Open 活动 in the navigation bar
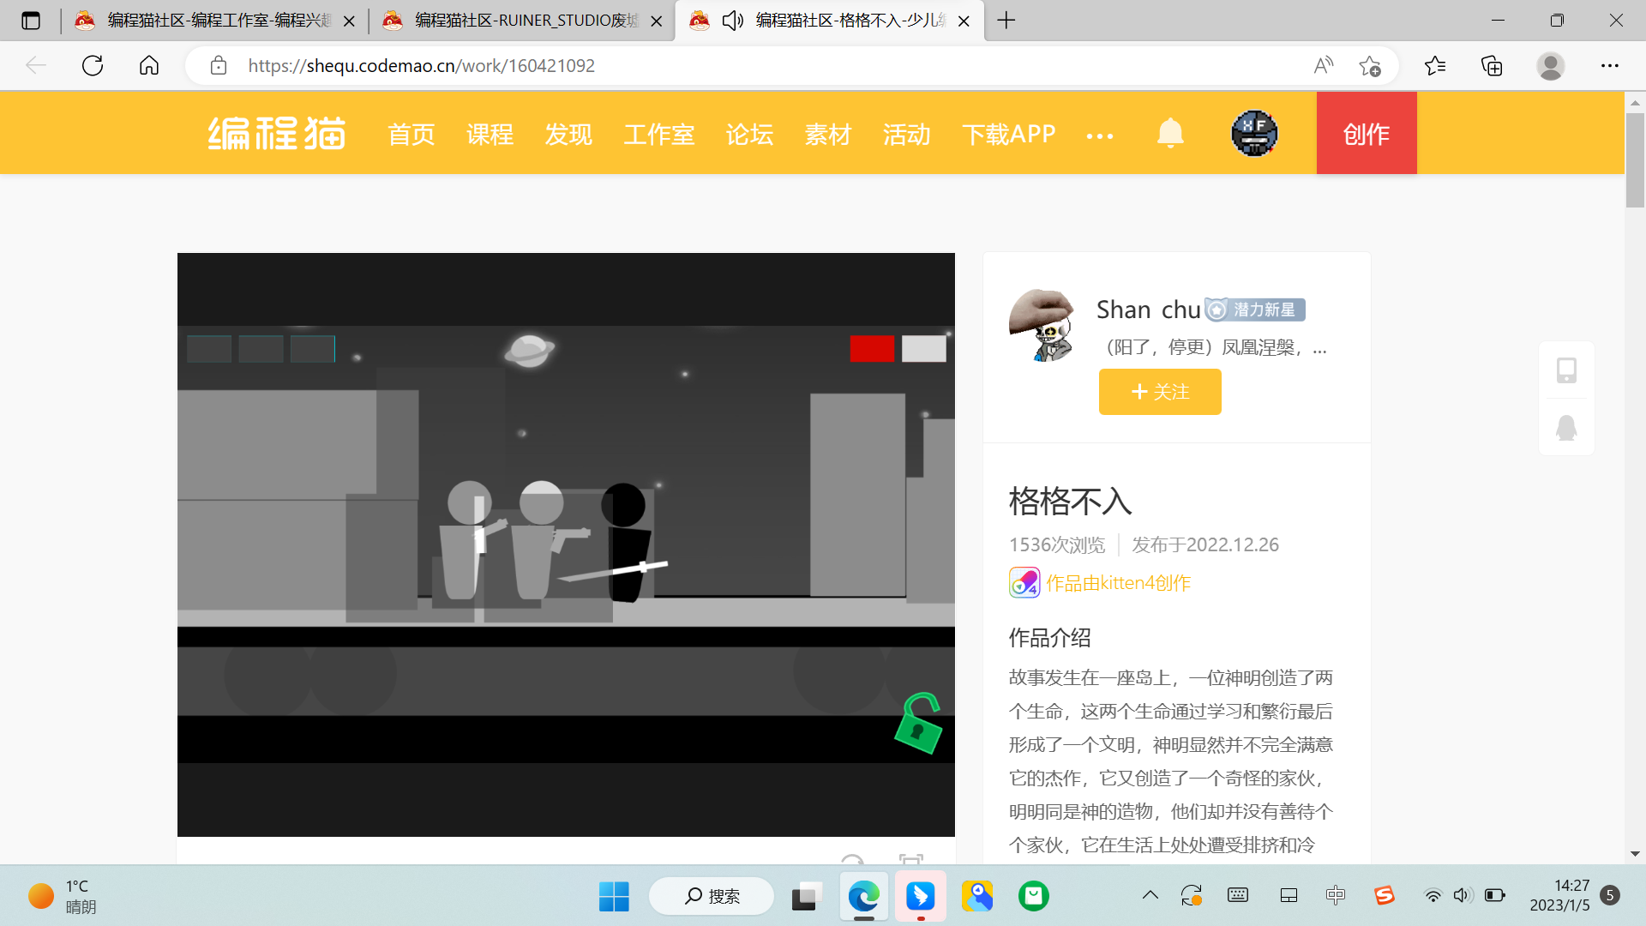 tap(907, 134)
